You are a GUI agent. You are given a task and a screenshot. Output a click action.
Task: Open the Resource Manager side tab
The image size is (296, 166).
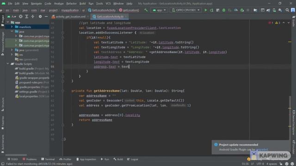point(2,44)
